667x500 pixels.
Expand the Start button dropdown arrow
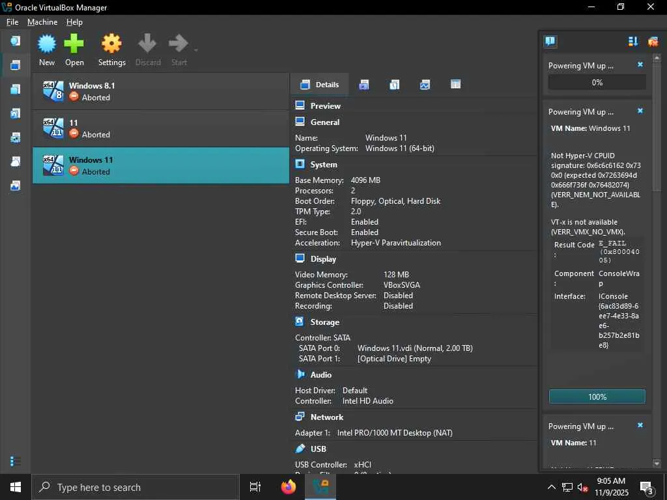(x=195, y=50)
